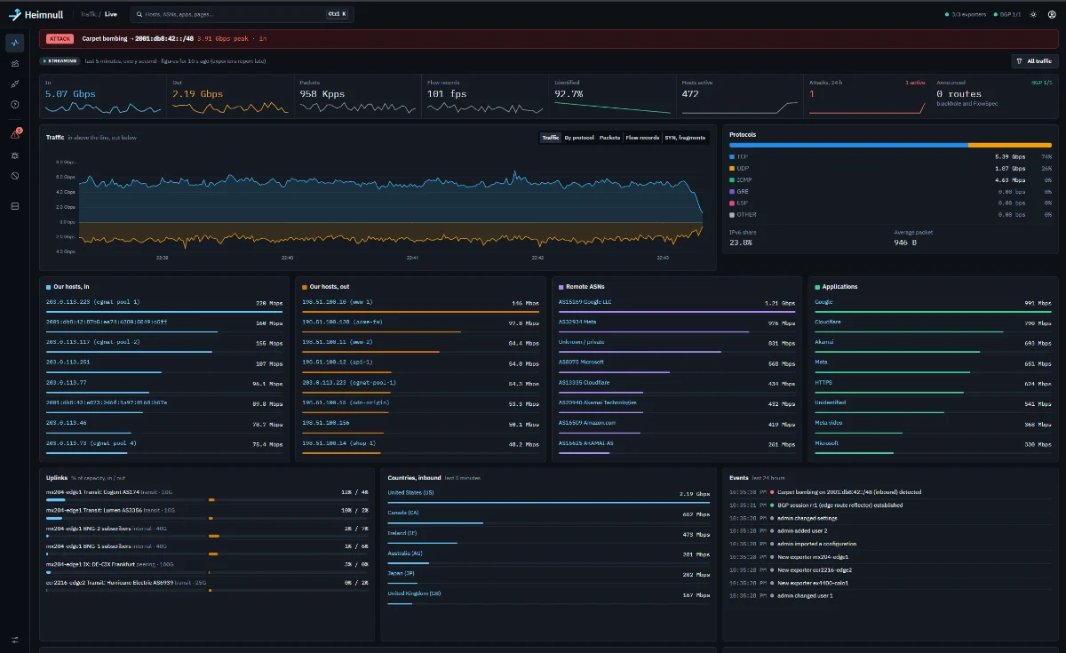Switch chart to Packets tab
This screenshot has width=1066, height=653.
click(x=609, y=138)
